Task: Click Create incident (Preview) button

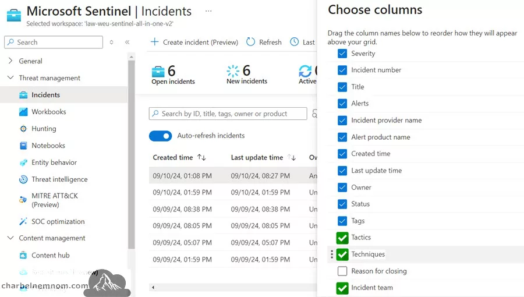Action: tap(194, 42)
